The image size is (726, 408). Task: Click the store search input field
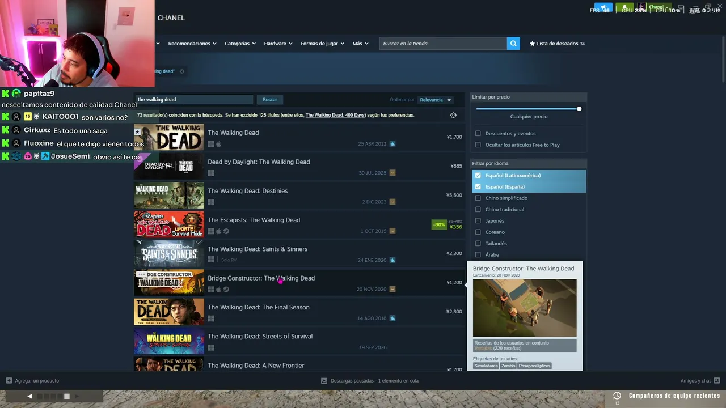443,44
